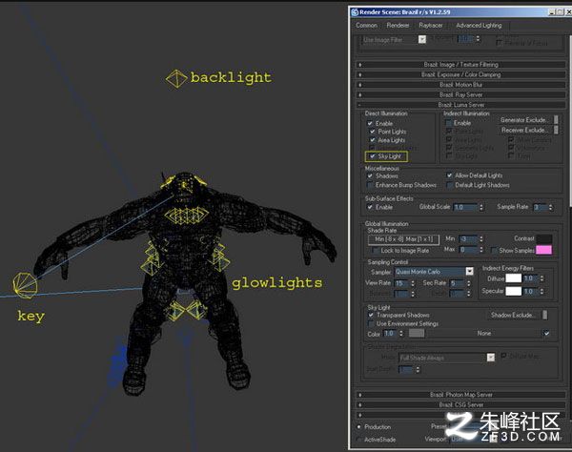
Task: Select the ActiveShade radio button
Action: point(359,440)
